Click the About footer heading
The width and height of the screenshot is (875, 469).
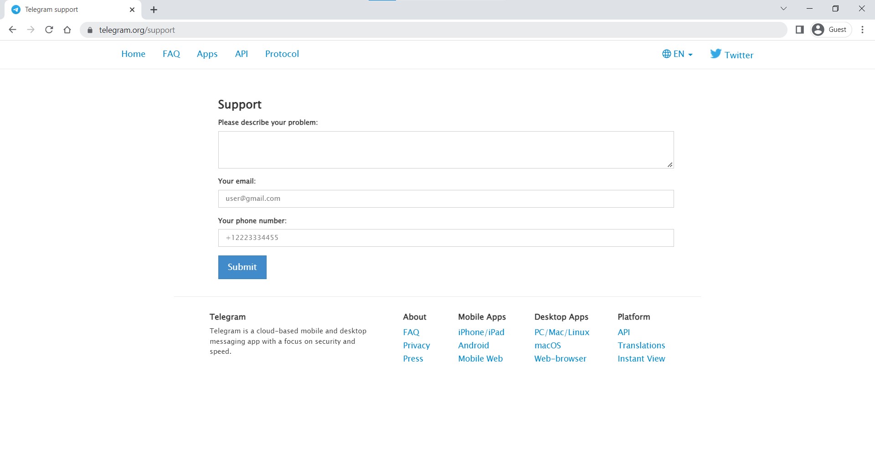click(x=415, y=317)
